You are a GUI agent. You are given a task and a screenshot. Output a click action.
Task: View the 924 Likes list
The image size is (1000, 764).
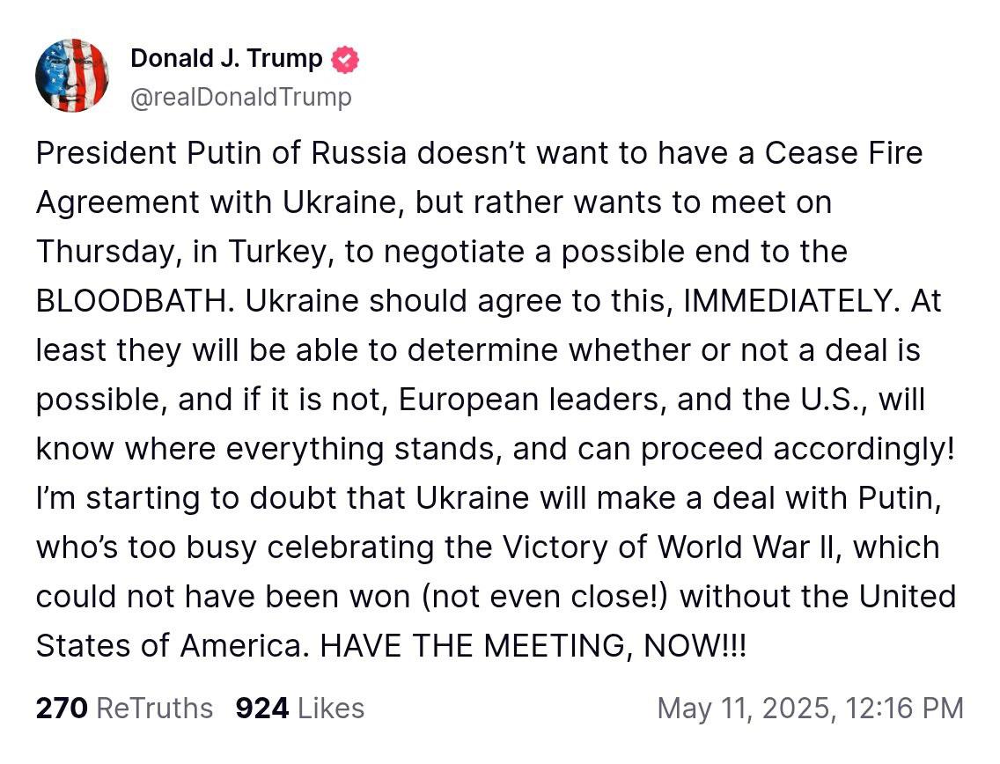click(299, 709)
